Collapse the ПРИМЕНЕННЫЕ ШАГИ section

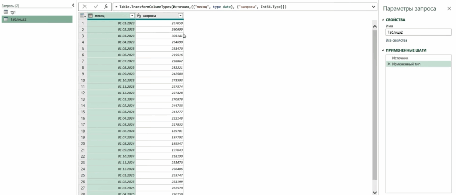383,50
